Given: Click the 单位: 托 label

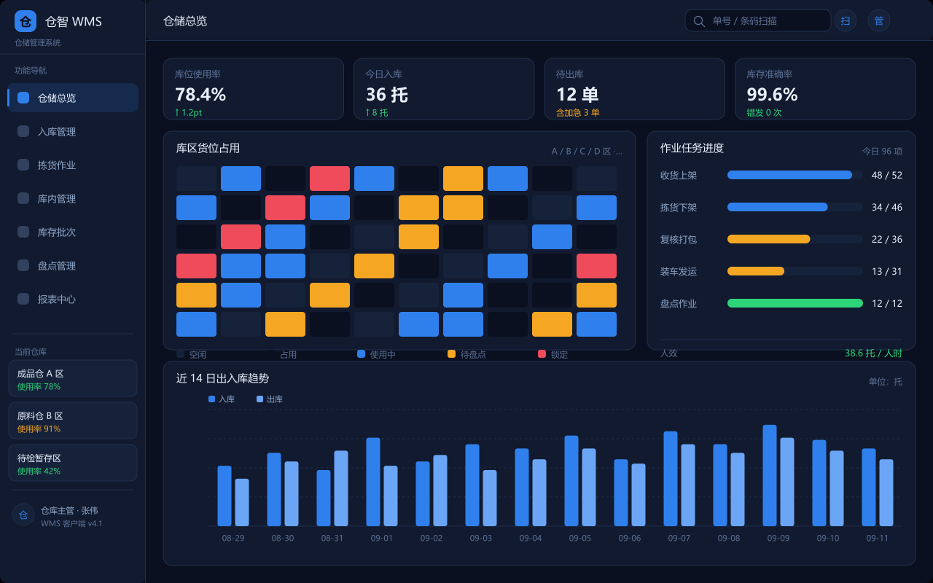Looking at the screenshot, I should pos(885,382).
